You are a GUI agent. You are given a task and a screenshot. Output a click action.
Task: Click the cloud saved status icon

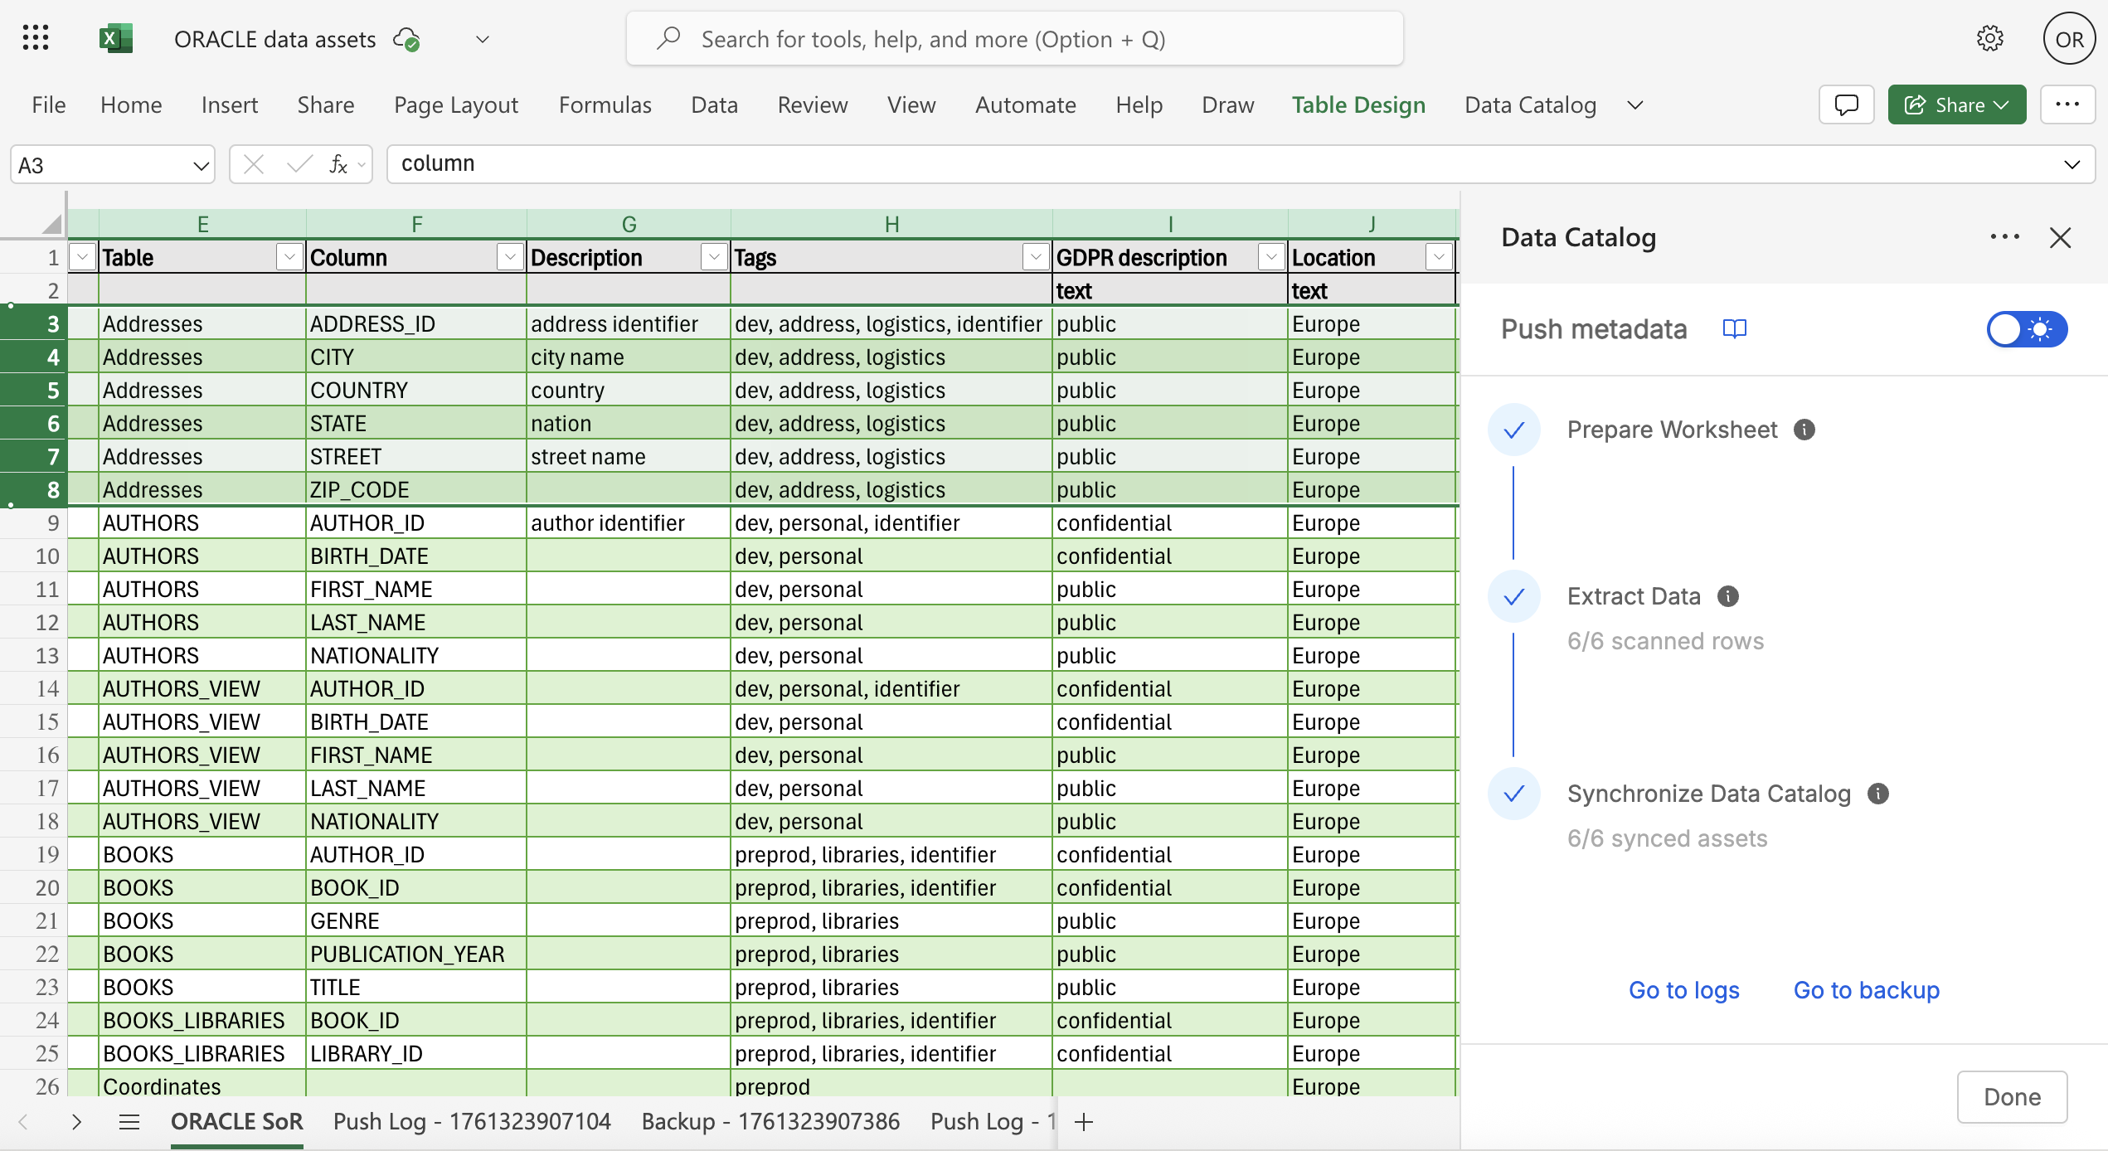tap(406, 39)
